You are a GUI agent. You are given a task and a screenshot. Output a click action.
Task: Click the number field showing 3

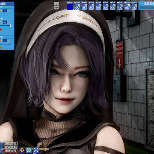tap(5, 11)
